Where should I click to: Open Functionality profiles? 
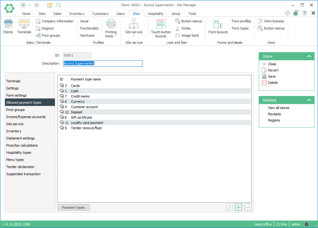89,28
